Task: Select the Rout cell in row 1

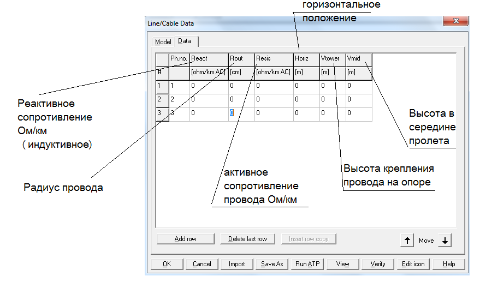Action: coord(241,87)
